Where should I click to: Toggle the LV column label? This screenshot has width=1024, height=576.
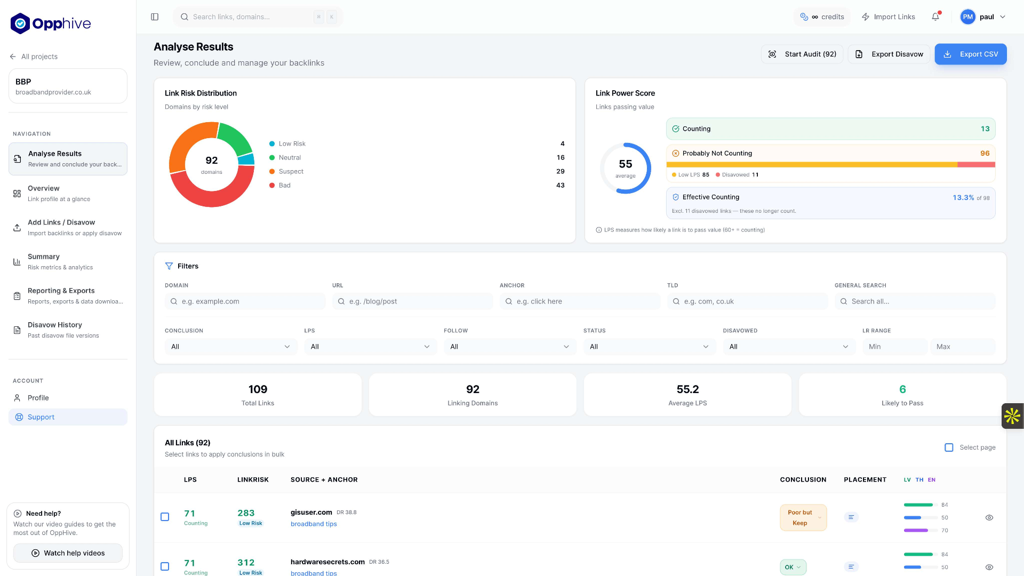click(907, 480)
